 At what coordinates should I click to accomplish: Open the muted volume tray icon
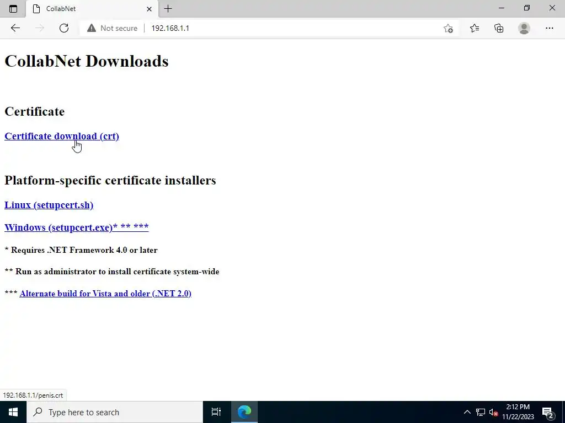494,412
